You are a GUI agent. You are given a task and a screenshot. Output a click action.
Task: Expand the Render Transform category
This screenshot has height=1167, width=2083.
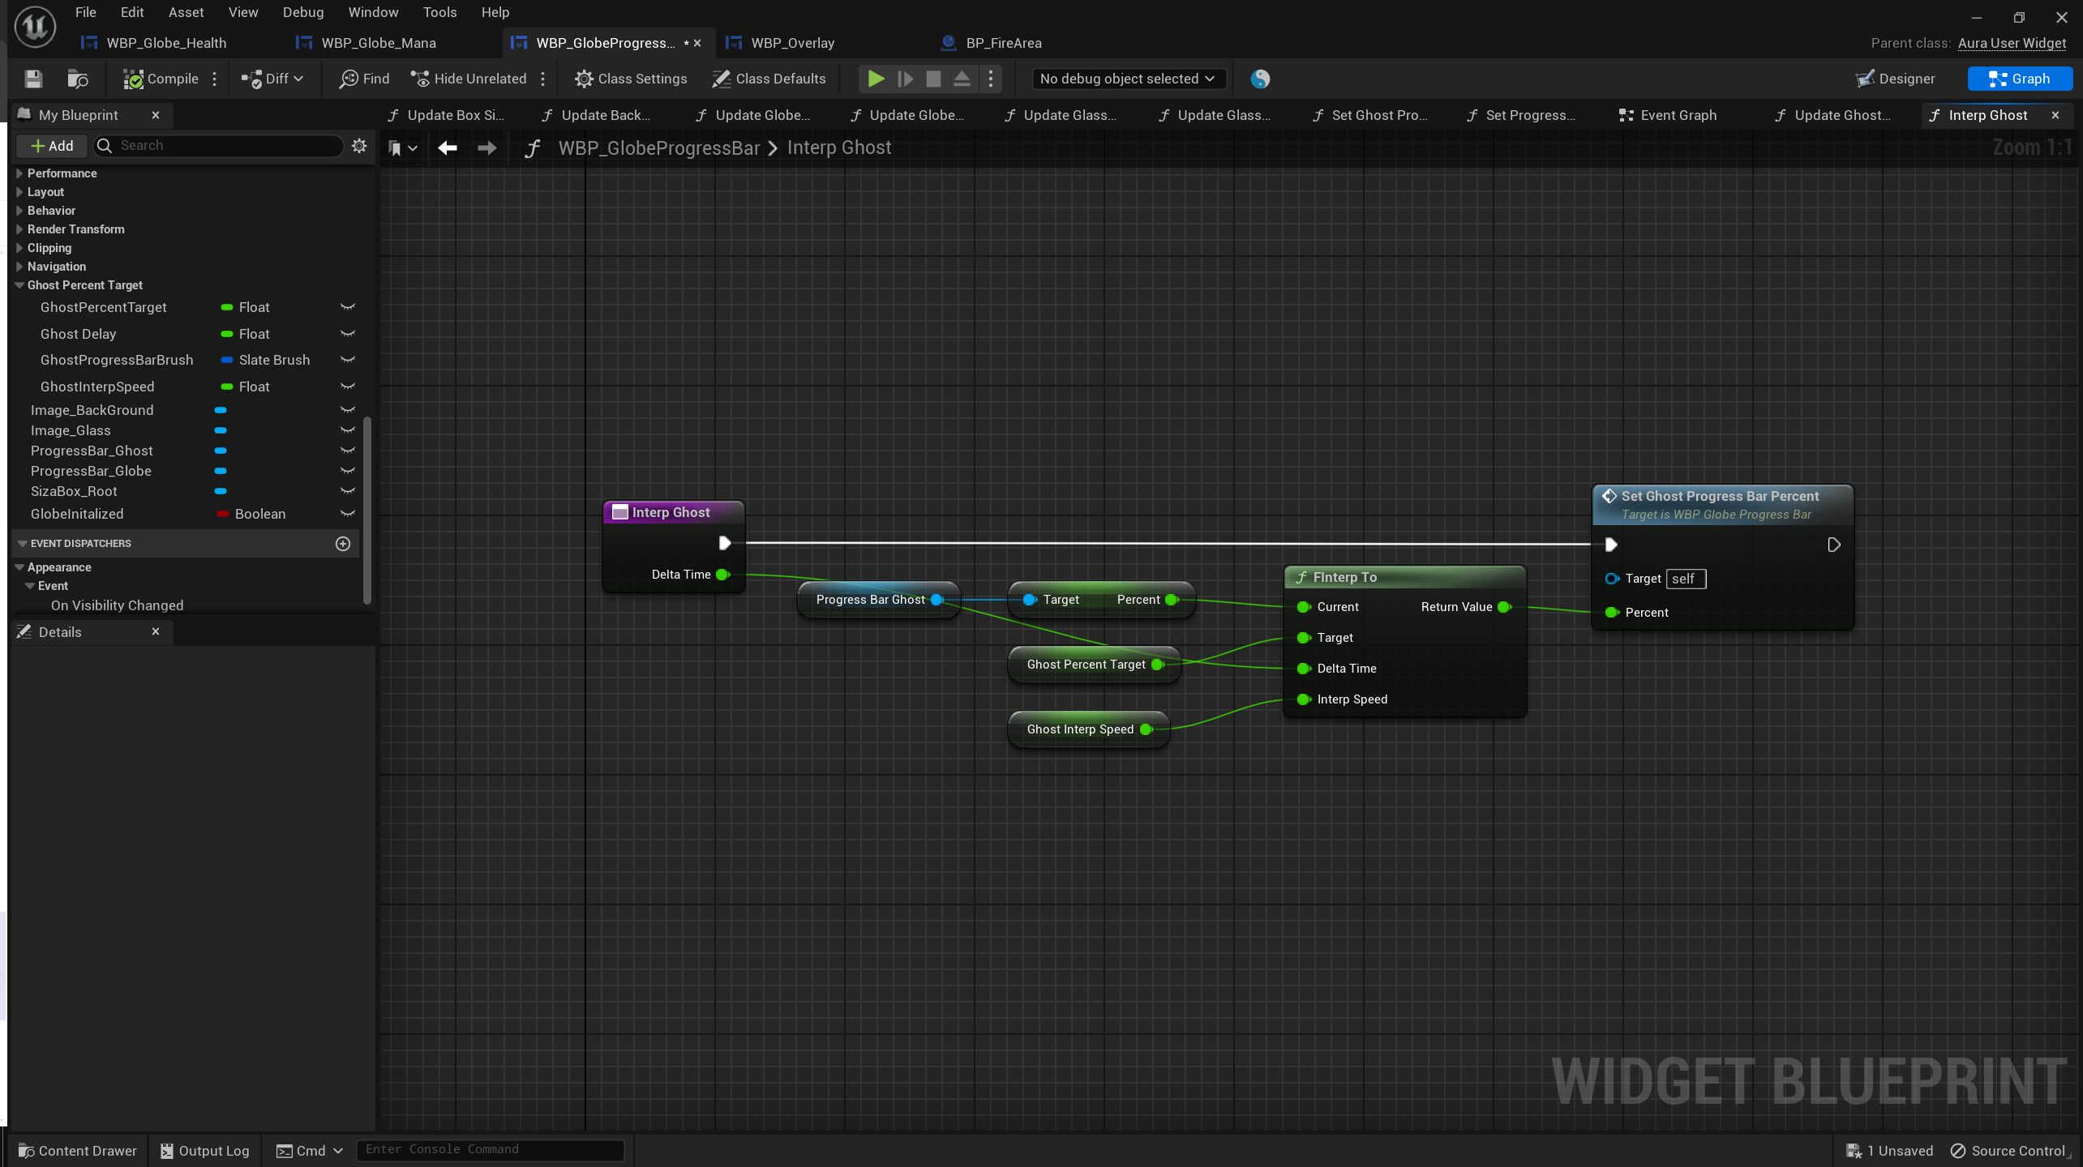[19, 229]
